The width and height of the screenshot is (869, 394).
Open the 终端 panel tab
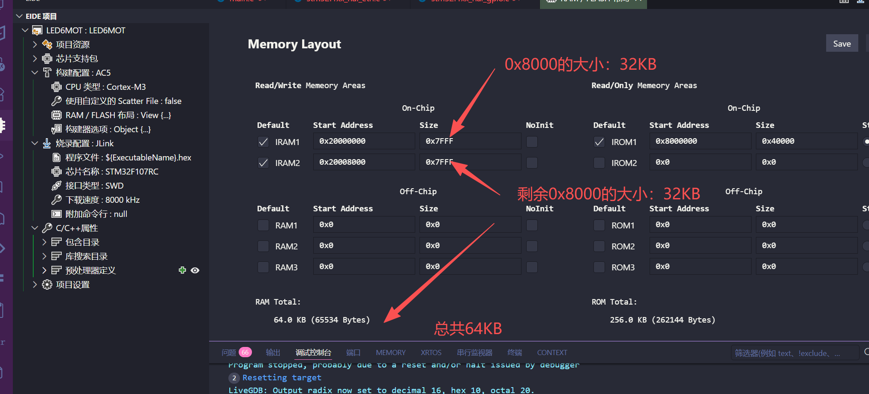515,353
